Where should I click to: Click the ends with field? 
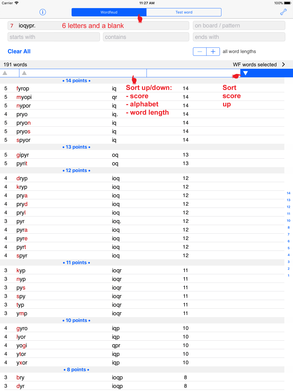click(x=239, y=37)
